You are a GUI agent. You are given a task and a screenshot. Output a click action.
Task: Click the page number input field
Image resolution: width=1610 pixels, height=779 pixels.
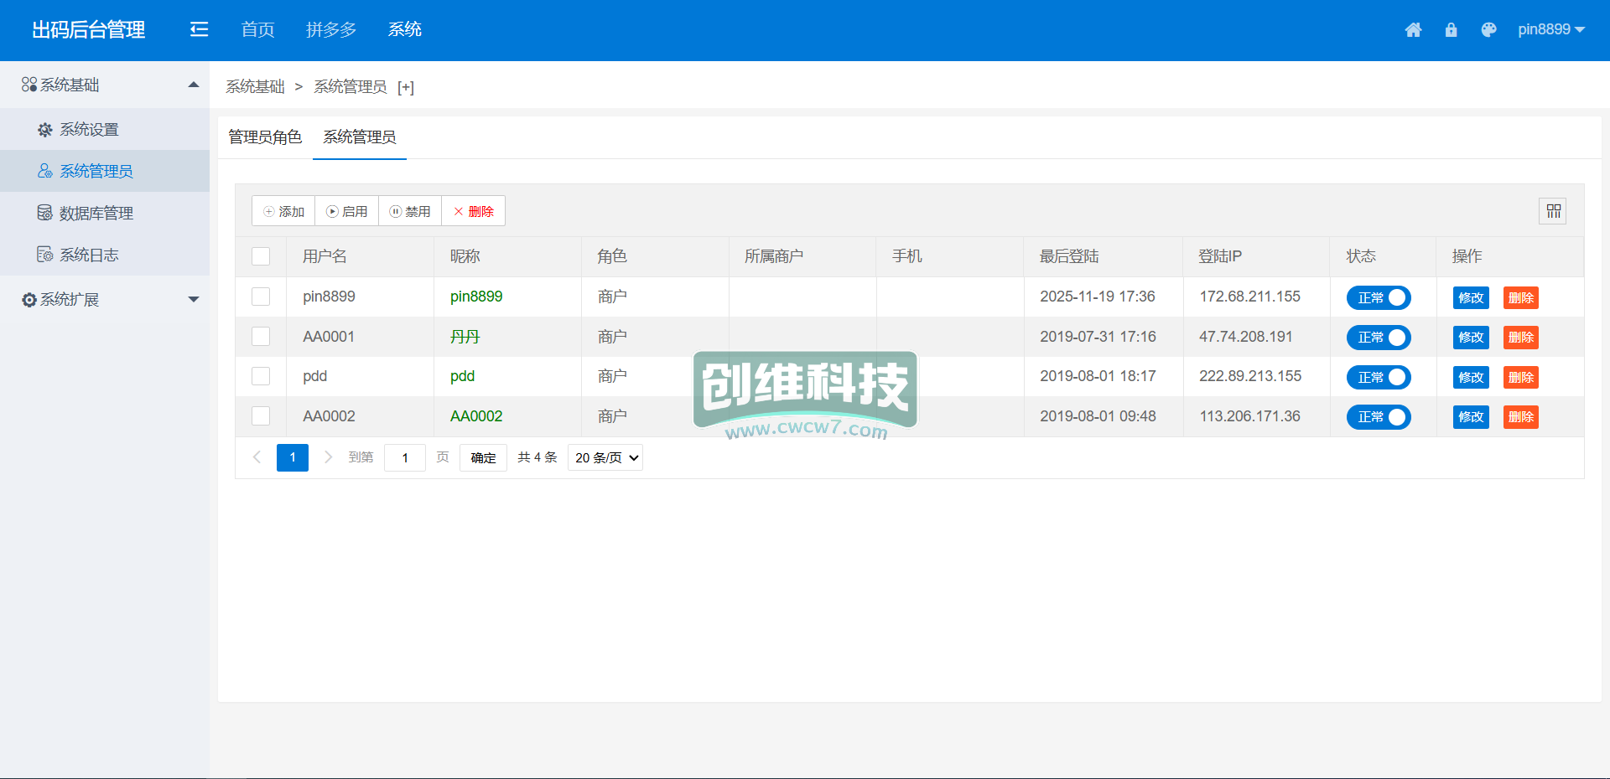(405, 458)
